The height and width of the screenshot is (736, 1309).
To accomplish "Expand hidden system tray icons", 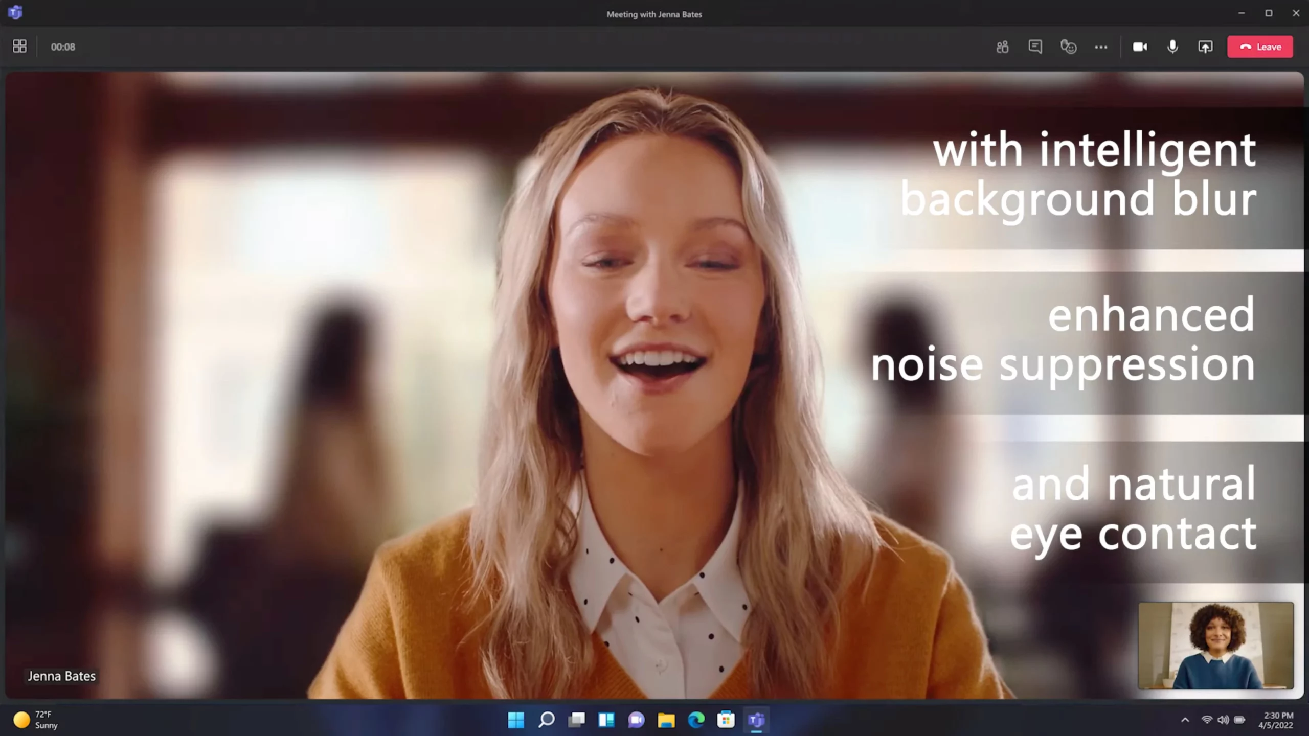I will click(1185, 719).
